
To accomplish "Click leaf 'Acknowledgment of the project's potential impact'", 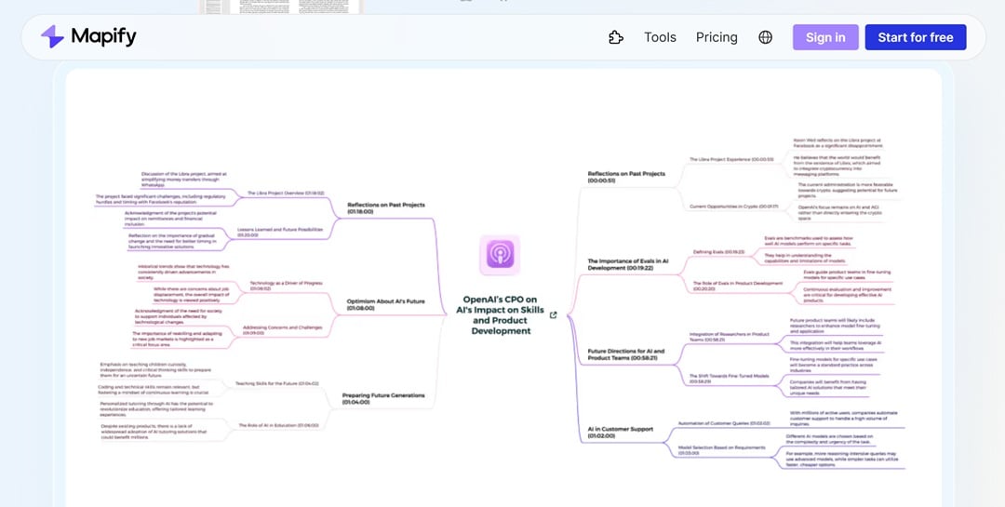I will [170, 219].
